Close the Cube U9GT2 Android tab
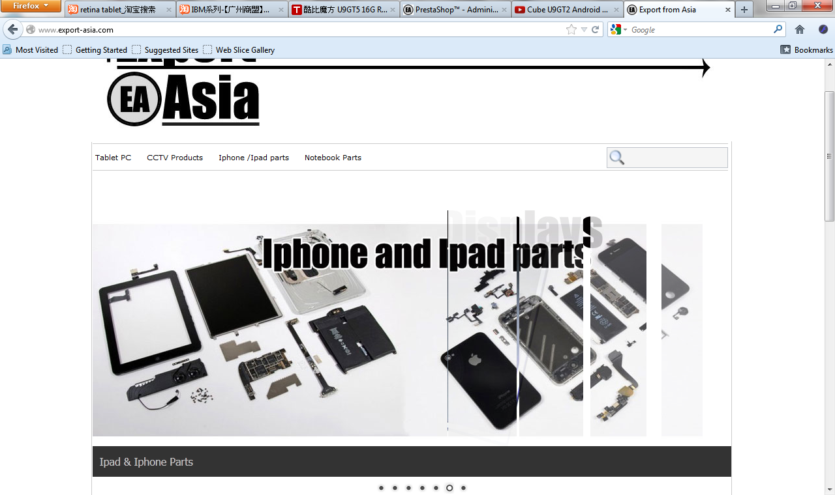 (616, 10)
